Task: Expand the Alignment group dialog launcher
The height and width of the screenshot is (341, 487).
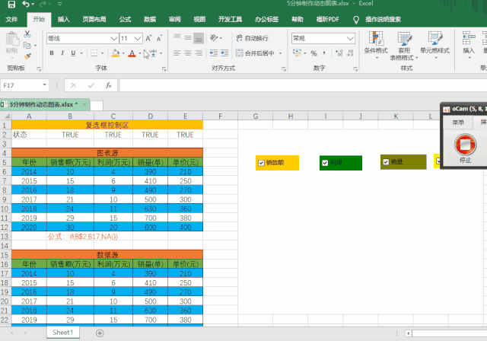Action: (x=284, y=69)
